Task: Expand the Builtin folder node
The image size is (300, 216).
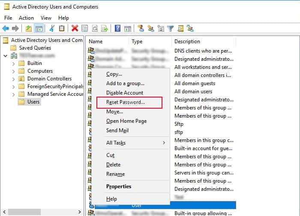Action: tap(13, 63)
